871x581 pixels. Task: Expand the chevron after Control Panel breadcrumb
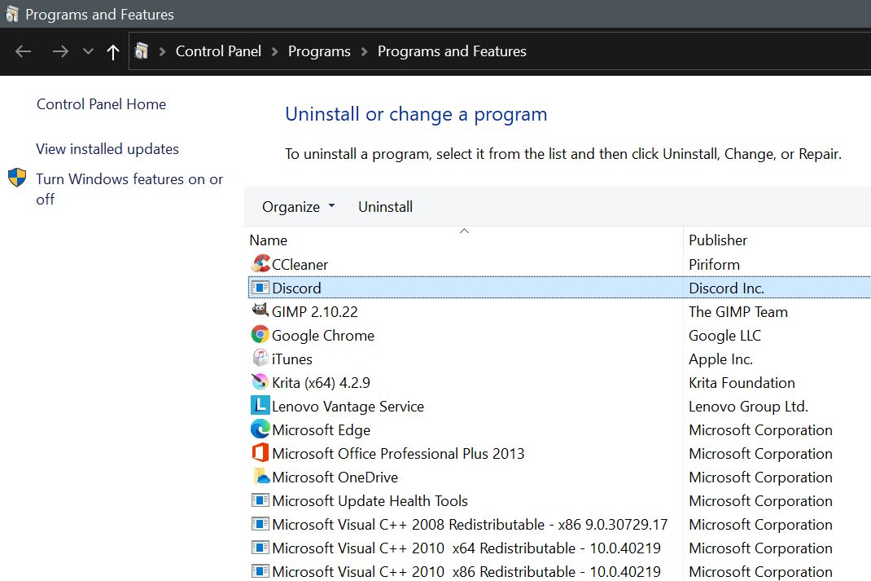[274, 51]
